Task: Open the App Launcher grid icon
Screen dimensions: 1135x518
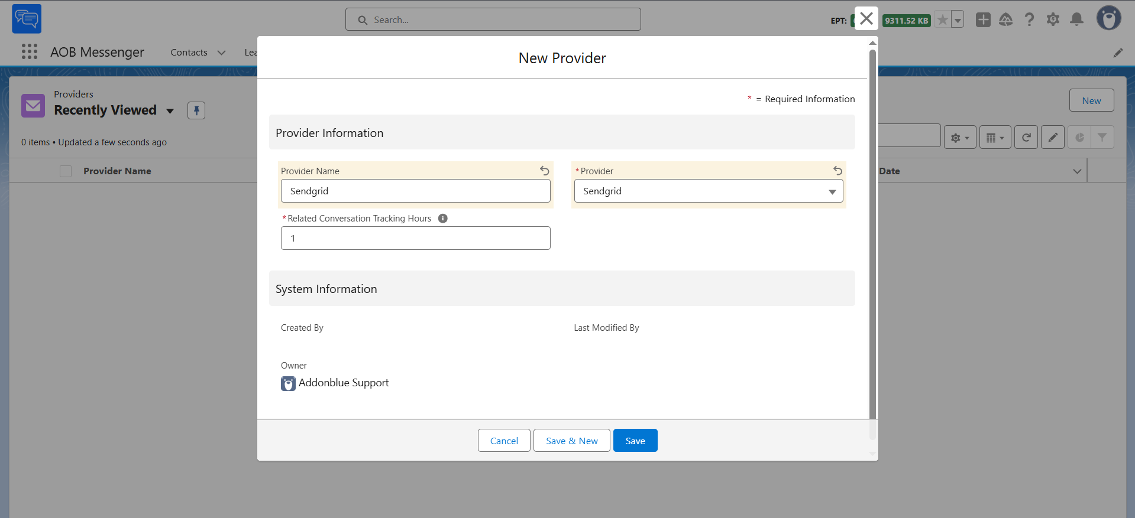Action: click(30, 52)
